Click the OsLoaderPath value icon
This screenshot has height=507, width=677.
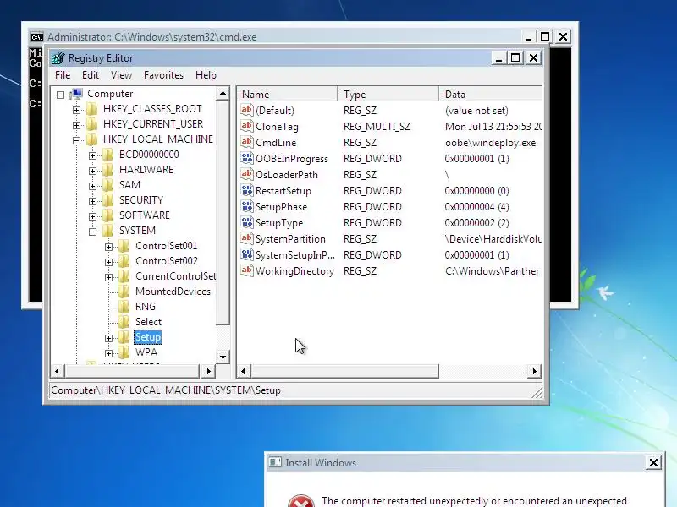(246, 174)
